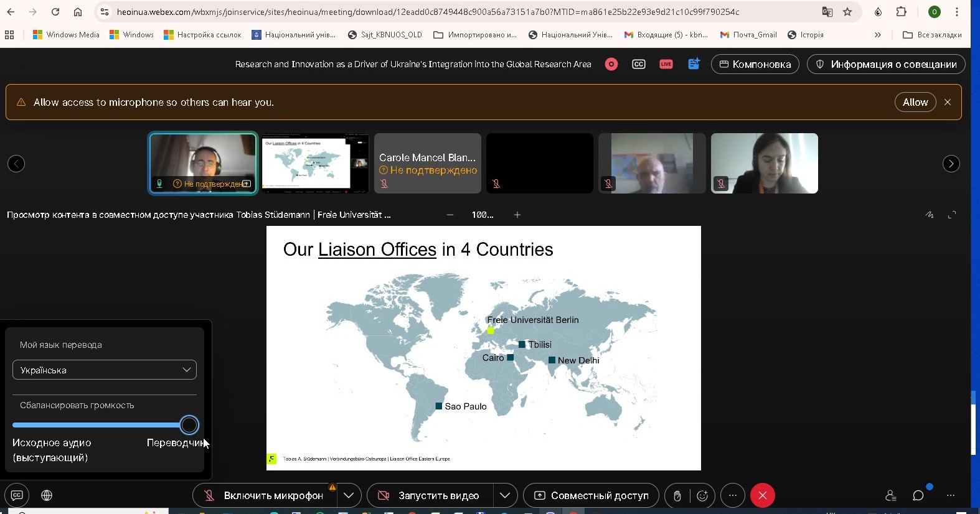Click the blue AI notes icon

(x=694, y=64)
